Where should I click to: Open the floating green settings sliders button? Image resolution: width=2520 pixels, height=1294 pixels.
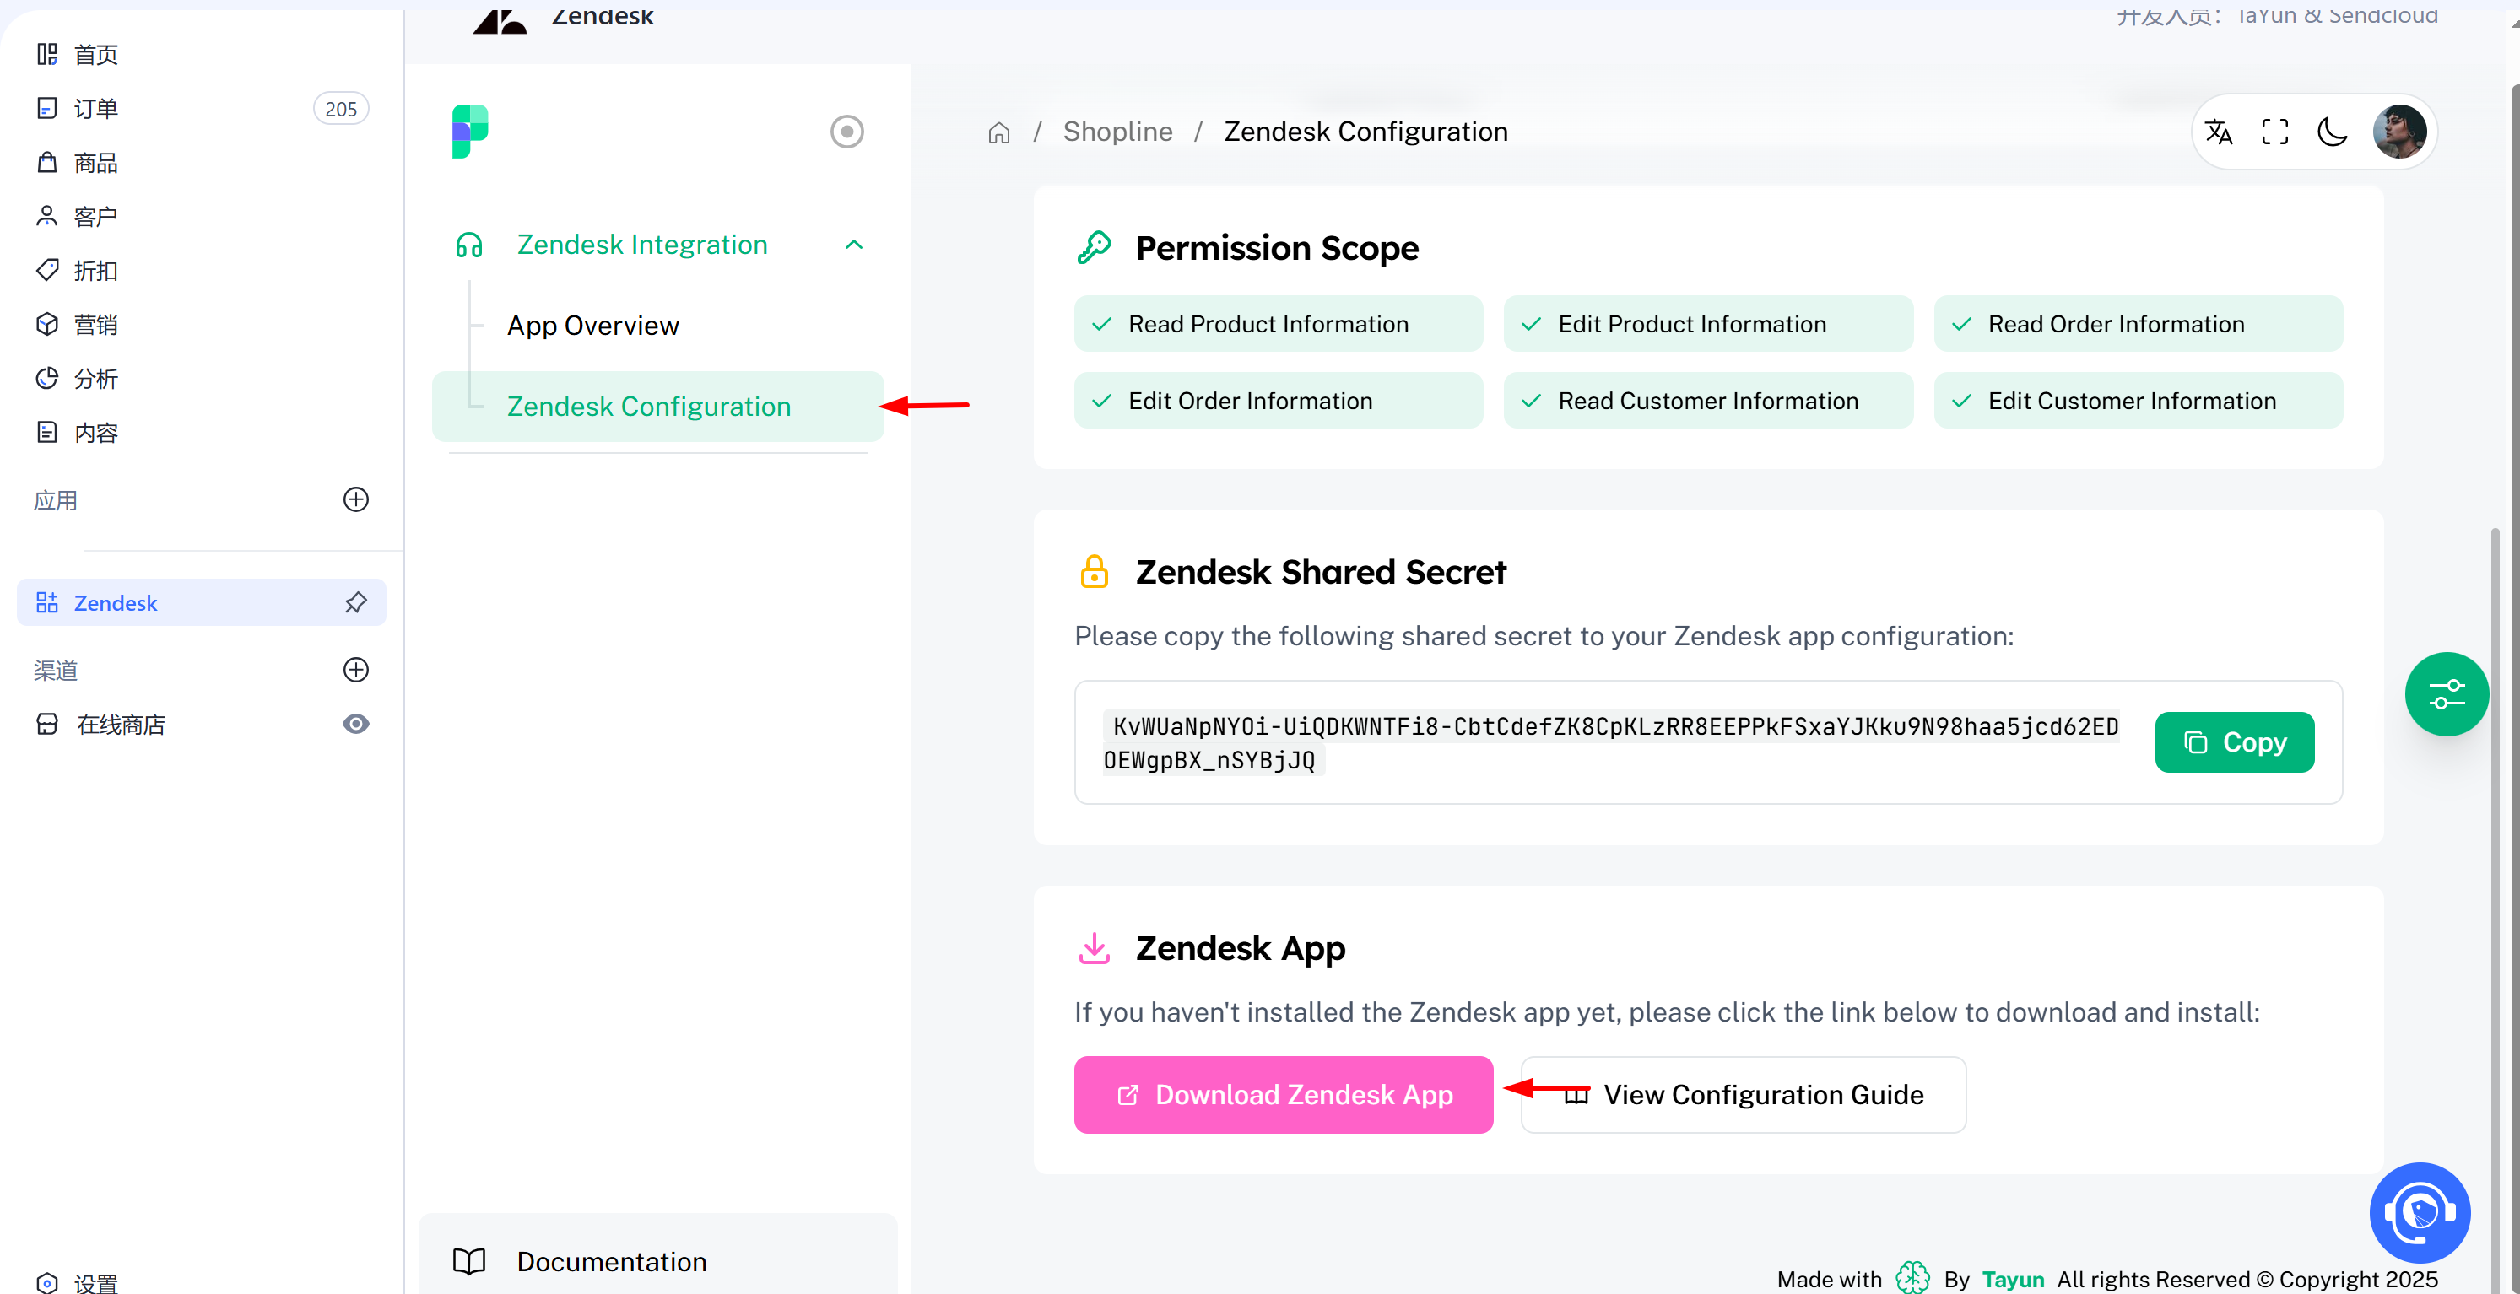pyautogui.click(x=2447, y=694)
